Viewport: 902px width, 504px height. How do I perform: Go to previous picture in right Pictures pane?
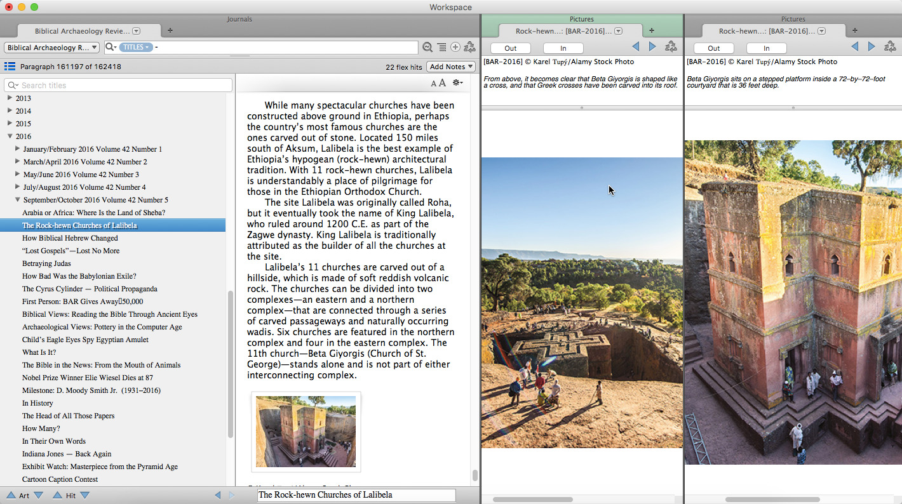coord(854,47)
